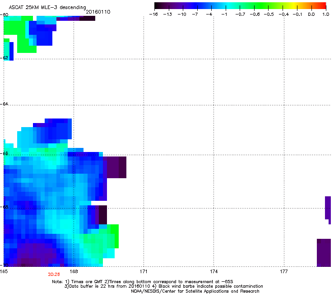Click latitude label -64
Image resolution: width=334 pixels, height=294 pixels.
[x=4, y=104]
